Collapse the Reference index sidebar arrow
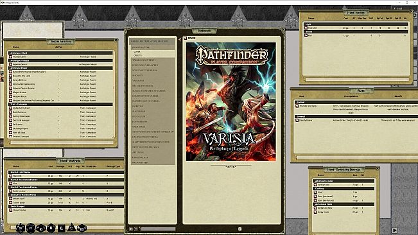This screenshot has width=418, height=235. 180,40
